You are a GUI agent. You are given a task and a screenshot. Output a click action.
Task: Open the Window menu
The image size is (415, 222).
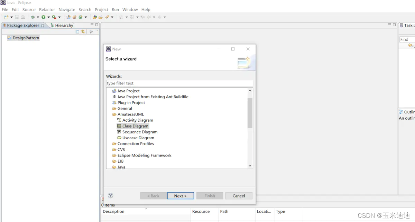coord(130,10)
